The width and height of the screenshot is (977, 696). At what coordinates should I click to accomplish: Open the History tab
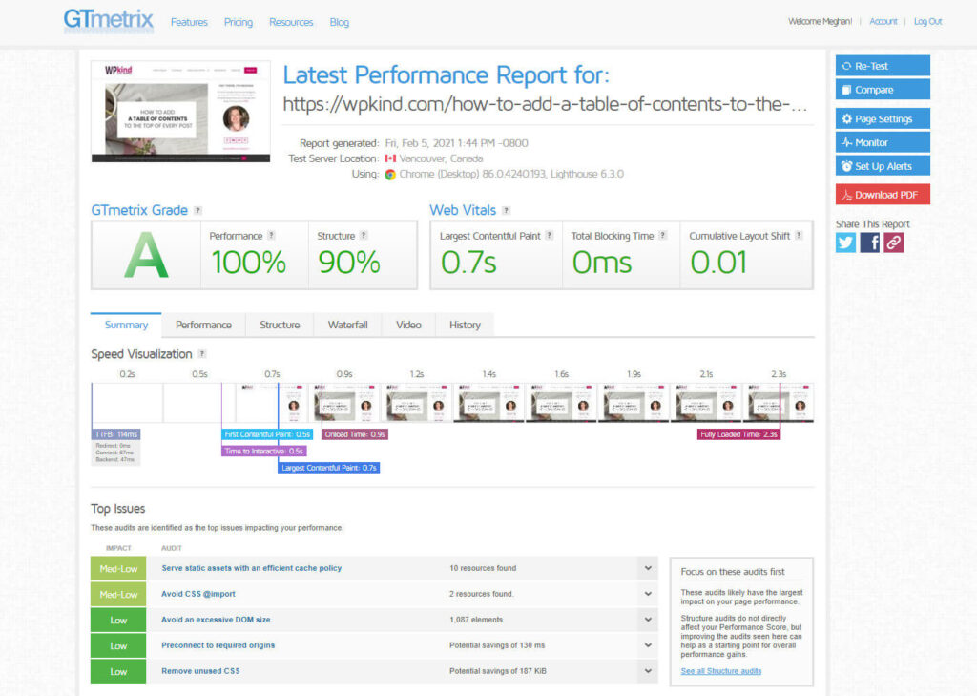coord(465,325)
